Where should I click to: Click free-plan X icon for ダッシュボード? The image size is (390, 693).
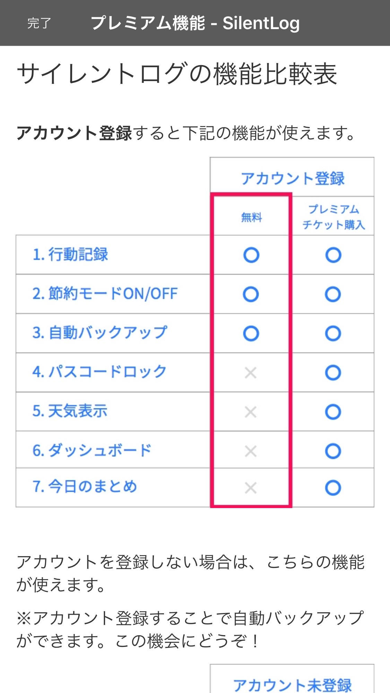click(x=251, y=451)
